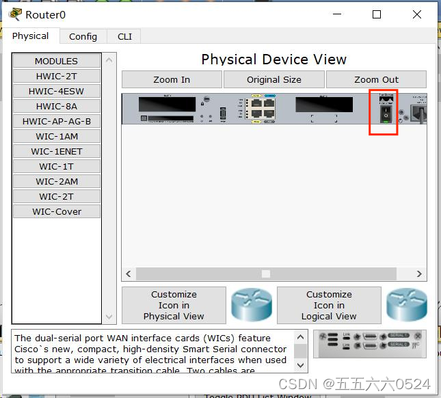Click the Zoom In button
The height and width of the screenshot is (398, 441).
[172, 79]
